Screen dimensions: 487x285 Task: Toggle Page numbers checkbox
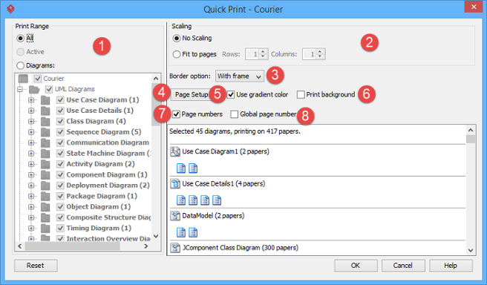176,114
